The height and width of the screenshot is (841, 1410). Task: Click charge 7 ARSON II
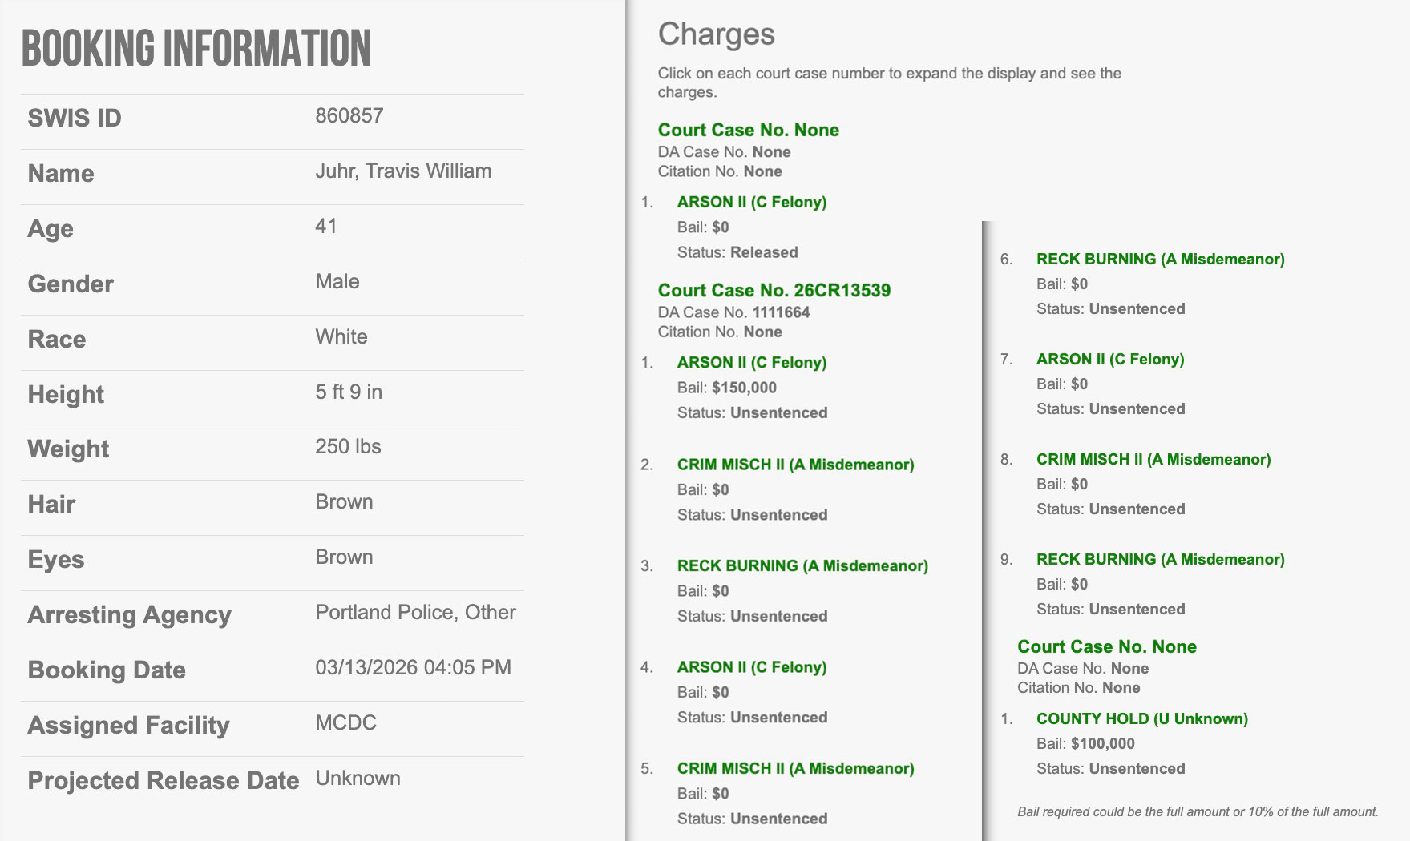(x=1109, y=359)
